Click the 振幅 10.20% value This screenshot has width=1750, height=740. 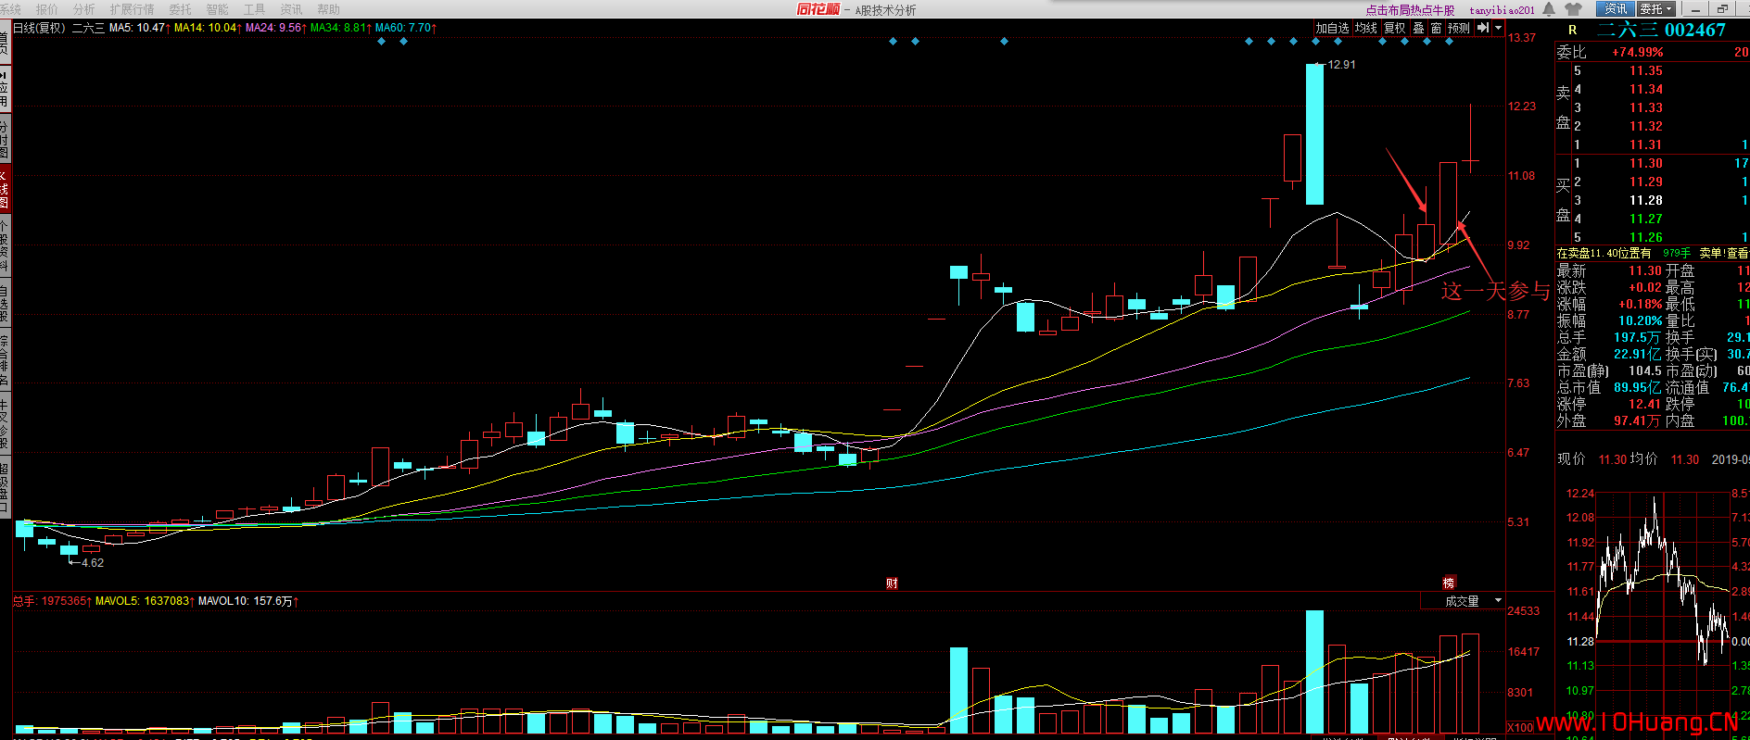point(1641,321)
